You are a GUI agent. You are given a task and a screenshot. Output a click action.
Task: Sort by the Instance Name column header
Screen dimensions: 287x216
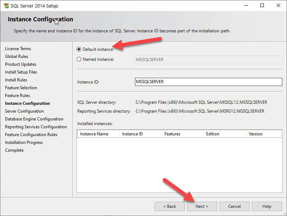click(98, 134)
